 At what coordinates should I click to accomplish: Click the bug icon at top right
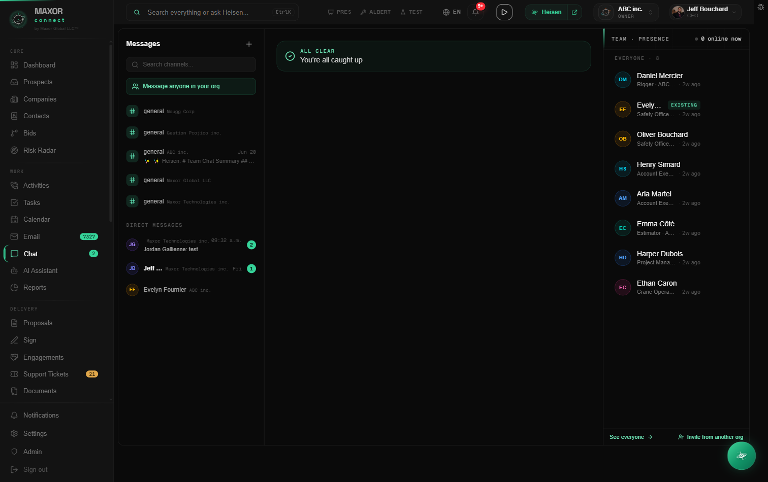coord(760,7)
